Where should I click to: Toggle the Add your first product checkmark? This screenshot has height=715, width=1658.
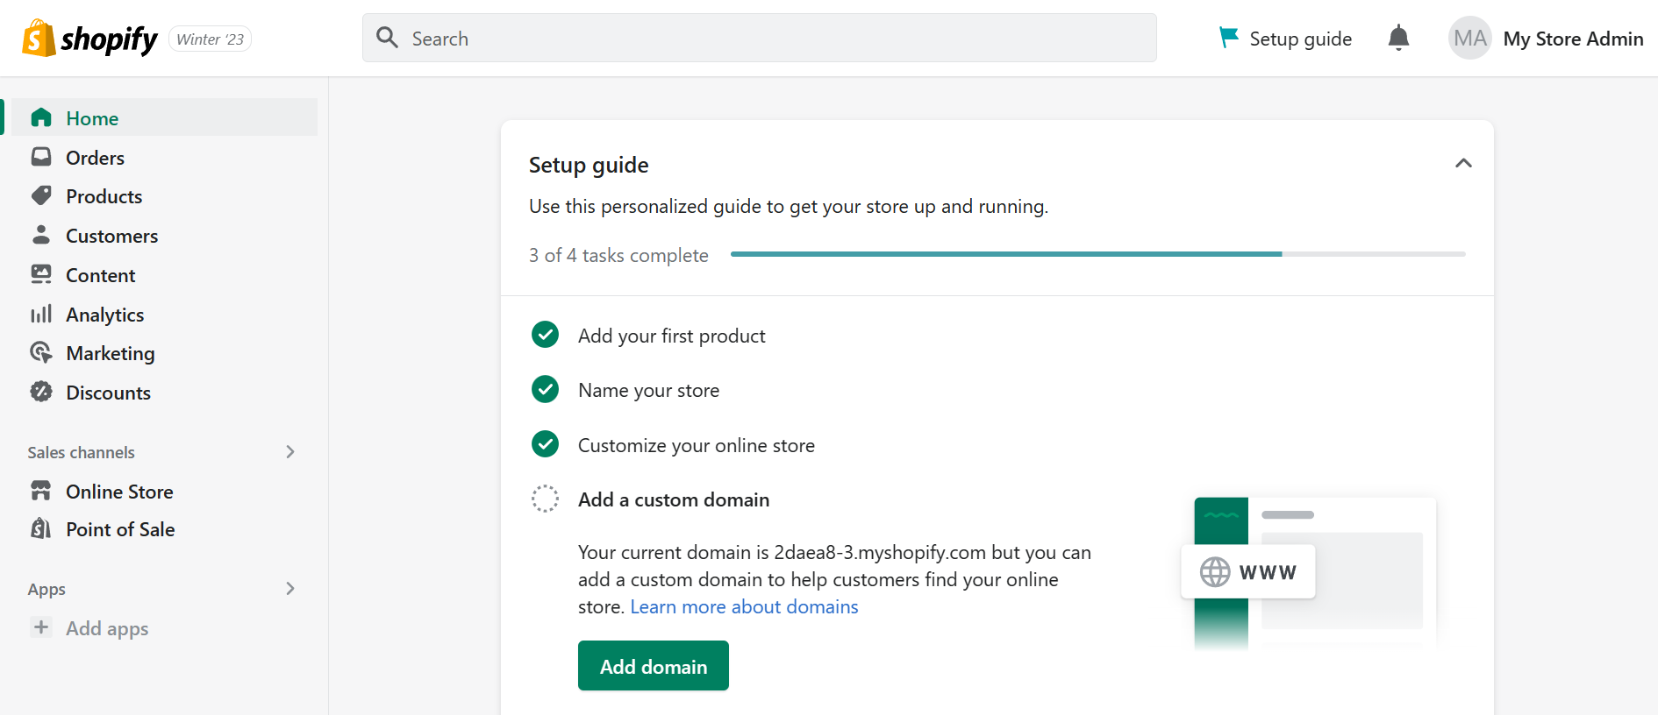545,335
